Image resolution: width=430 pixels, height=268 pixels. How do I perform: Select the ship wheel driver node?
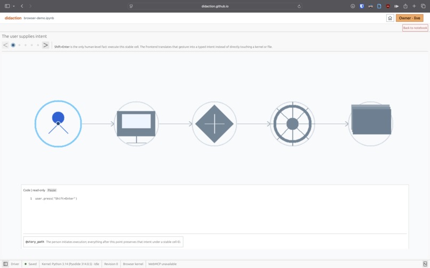click(x=292, y=124)
